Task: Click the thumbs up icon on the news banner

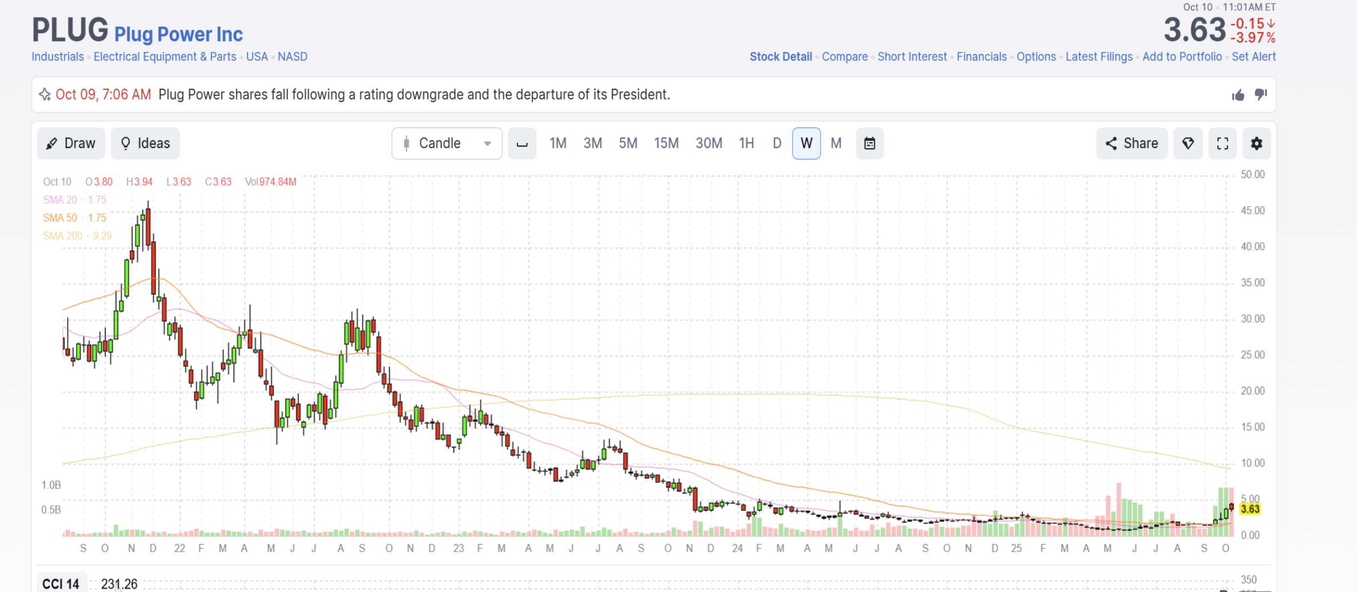Action: [x=1238, y=95]
